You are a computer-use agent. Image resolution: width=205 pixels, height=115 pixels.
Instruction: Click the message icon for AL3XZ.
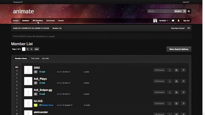(176, 103)
